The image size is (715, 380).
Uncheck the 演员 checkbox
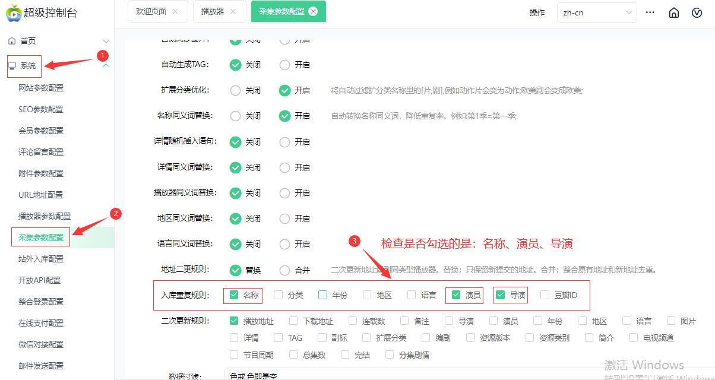tap(457, 294)
